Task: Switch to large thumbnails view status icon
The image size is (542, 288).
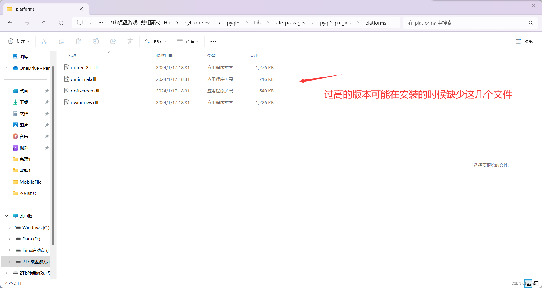Action: (536, 283)
